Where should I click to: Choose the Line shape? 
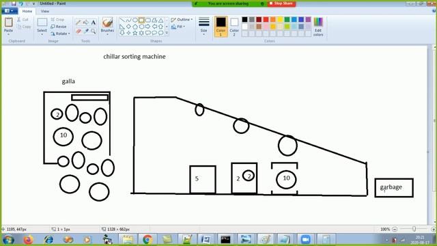click(x=122, y=20)
